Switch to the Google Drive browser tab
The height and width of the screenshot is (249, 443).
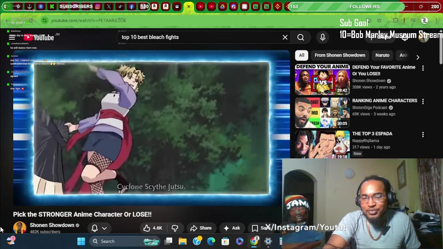222,6
